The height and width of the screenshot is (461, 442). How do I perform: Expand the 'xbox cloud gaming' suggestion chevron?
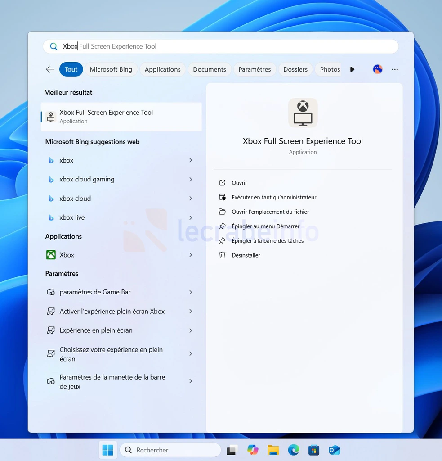191,180
